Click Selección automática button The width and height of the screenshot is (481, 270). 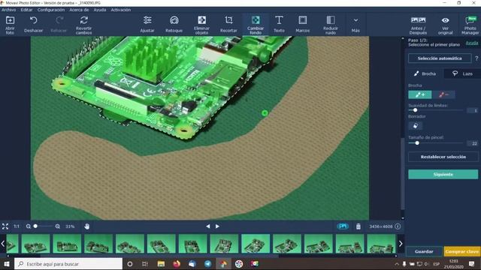tap(440, 58)
